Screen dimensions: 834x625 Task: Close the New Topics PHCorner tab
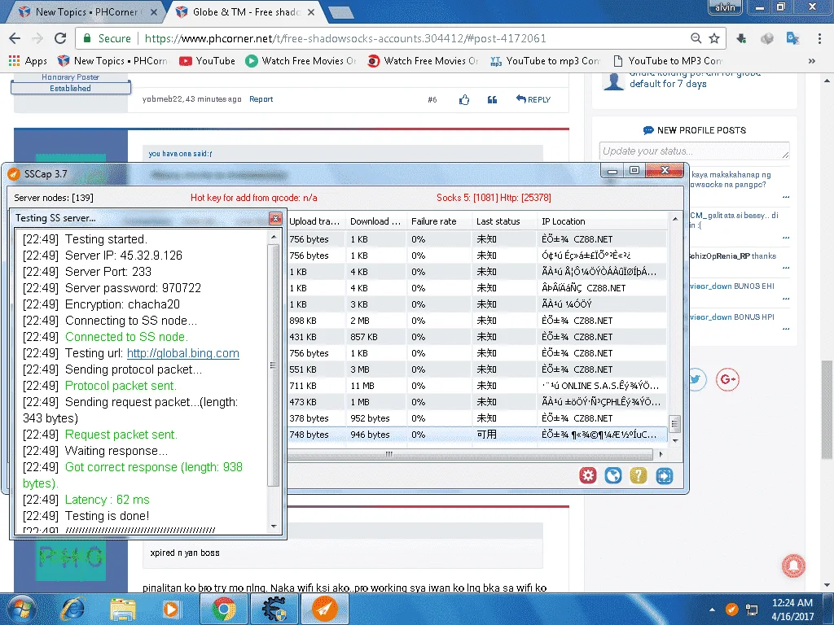(154, 11)
